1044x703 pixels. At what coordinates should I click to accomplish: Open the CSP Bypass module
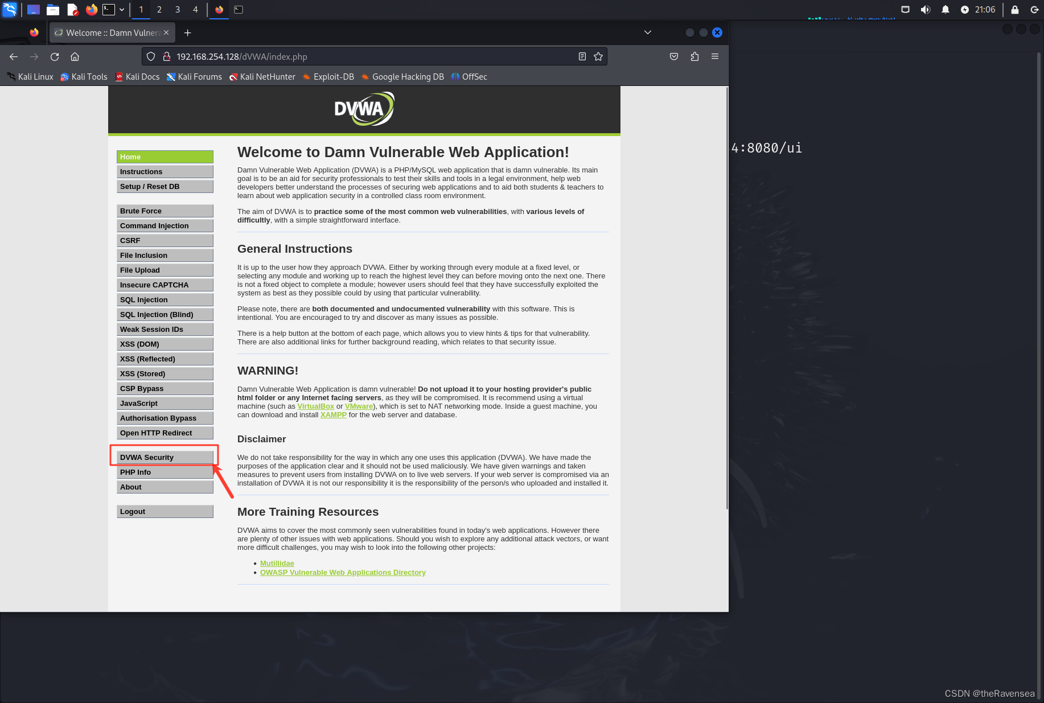pyautogui.click(x=165, y=389)
